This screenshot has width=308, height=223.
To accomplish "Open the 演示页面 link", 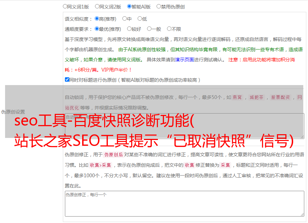I will pos(184,60).
